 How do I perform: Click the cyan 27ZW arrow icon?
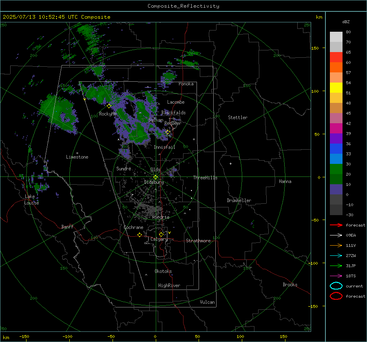336,255
